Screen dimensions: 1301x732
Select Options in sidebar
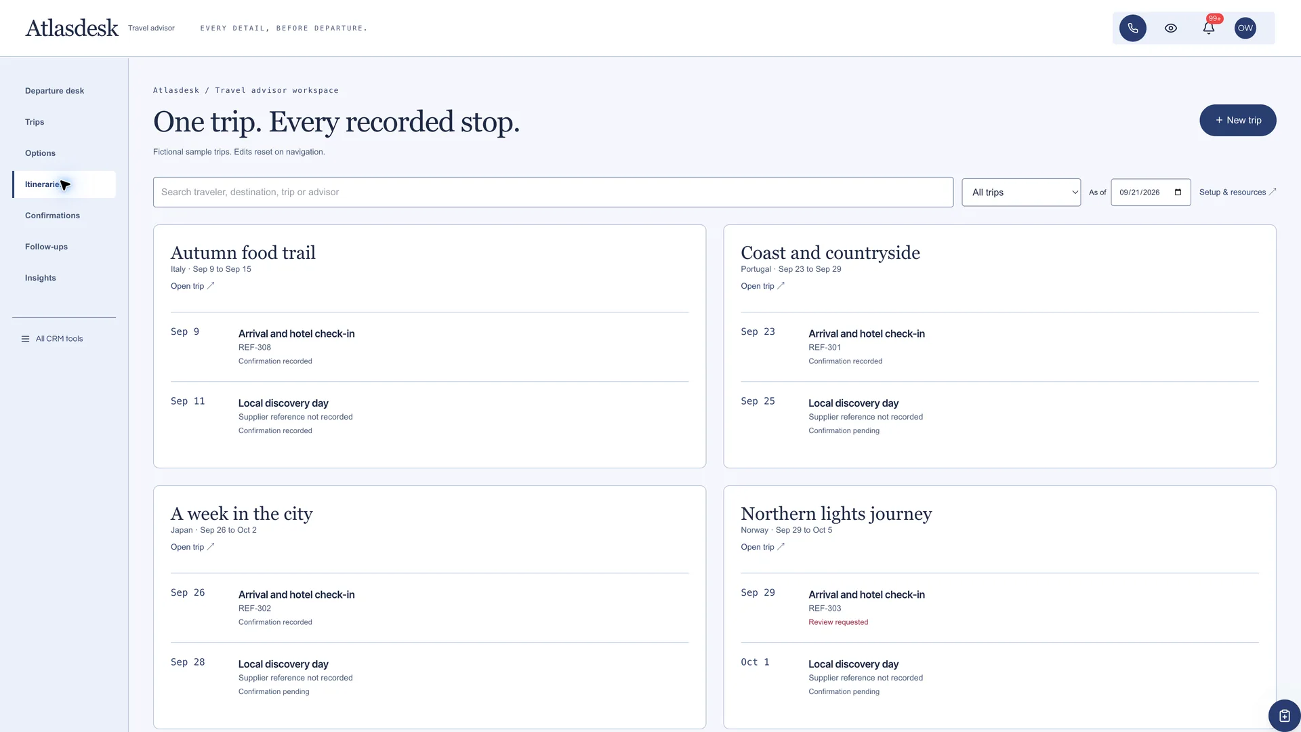coord(64,153)
